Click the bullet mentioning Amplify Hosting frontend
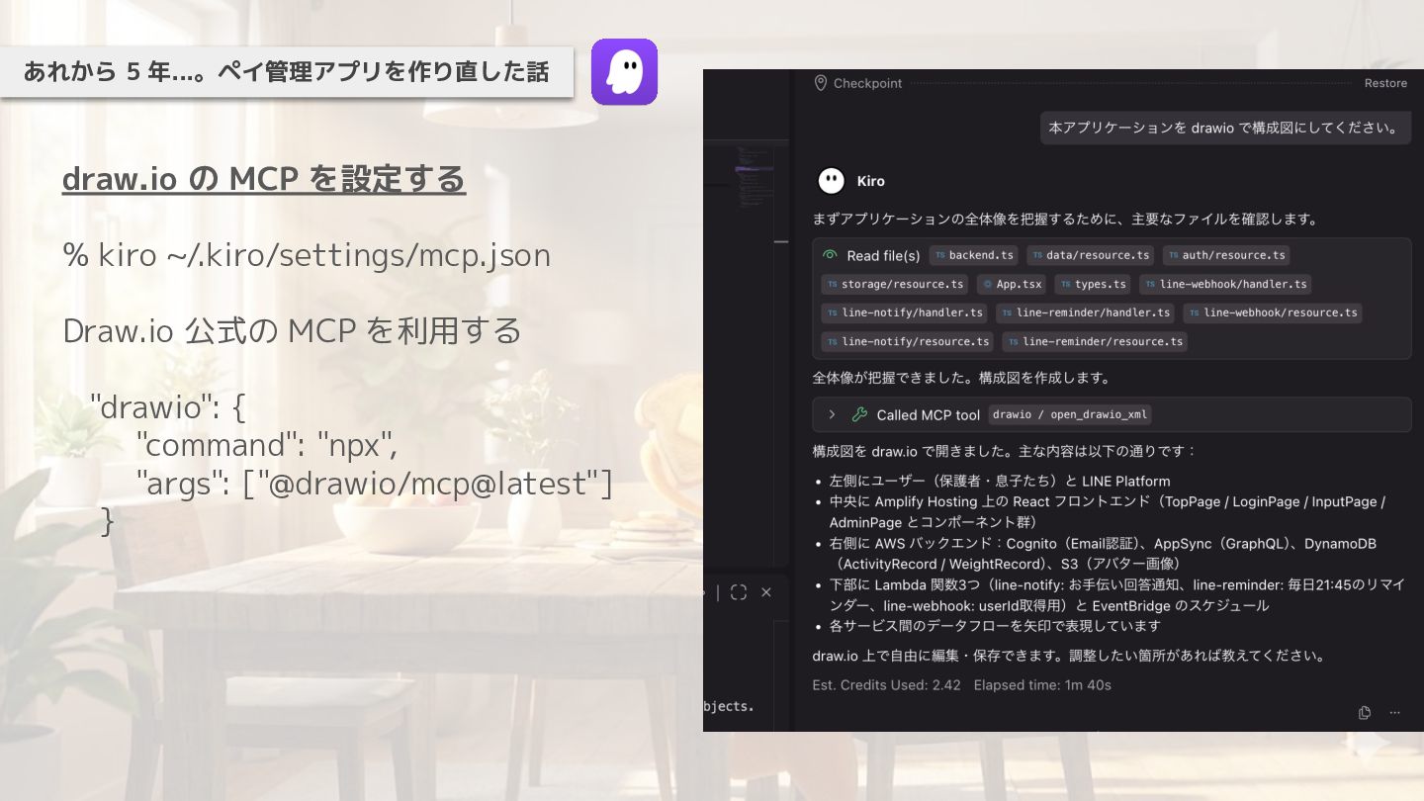The width and height of the screenshot is (1424, 801). click(x=1108, y=511)
